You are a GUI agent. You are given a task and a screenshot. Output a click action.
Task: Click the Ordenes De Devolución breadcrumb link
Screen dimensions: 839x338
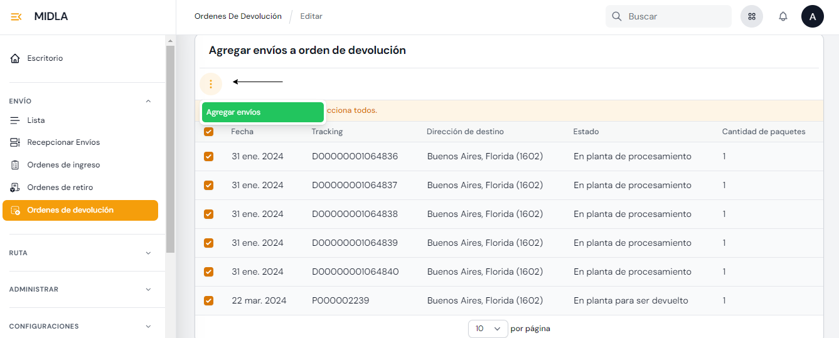coord(238,16)
